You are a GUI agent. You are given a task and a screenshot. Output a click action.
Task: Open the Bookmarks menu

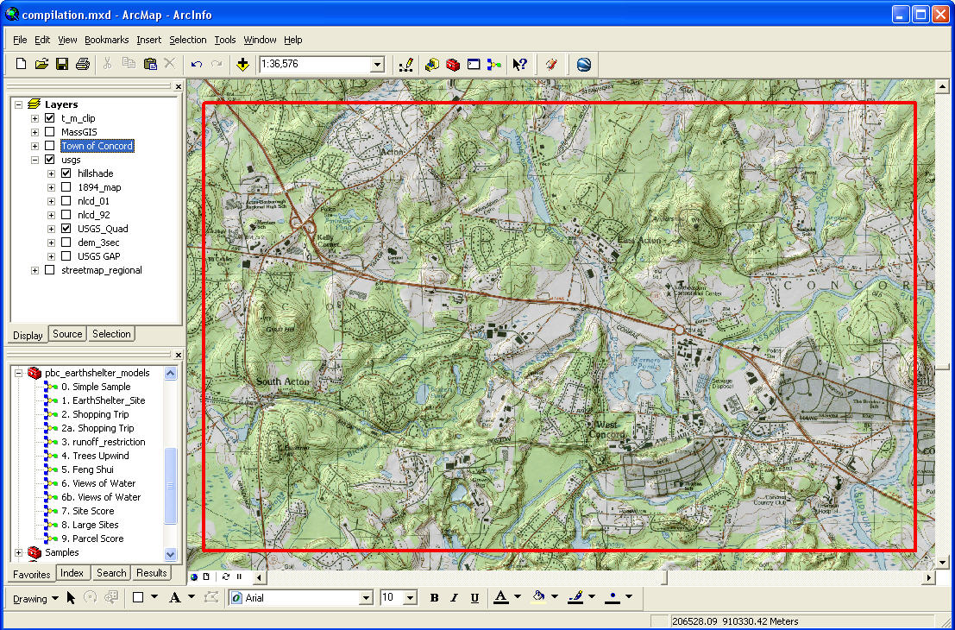pos(106,40)
